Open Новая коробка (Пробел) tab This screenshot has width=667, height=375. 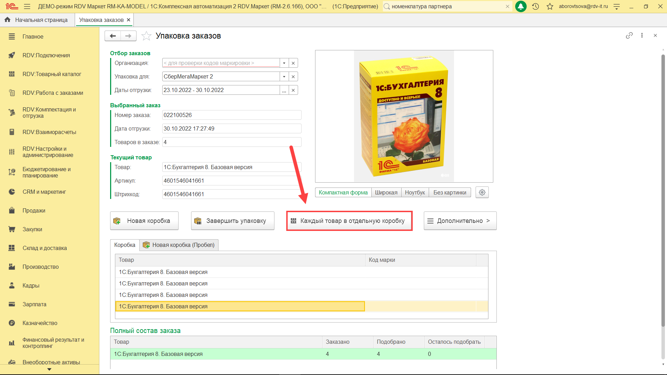point(179,245)
